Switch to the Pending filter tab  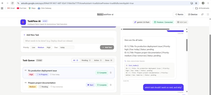point(86,60)
